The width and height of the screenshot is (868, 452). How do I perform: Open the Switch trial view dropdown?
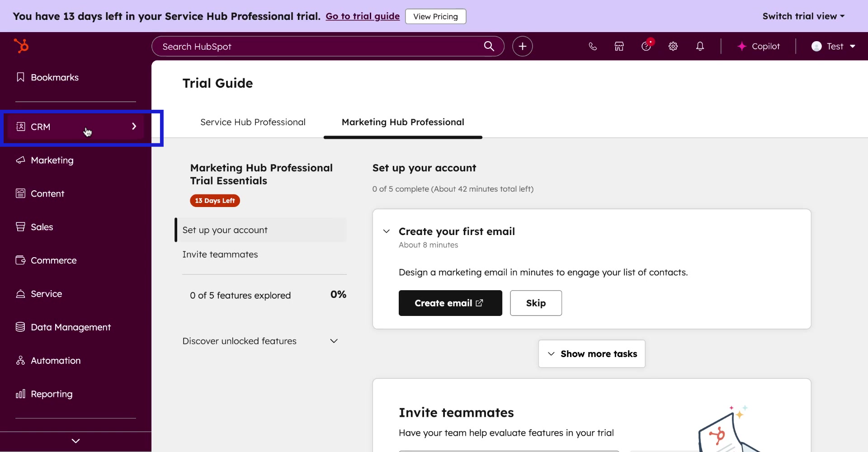pyautogui.click(x=803, y=16)
